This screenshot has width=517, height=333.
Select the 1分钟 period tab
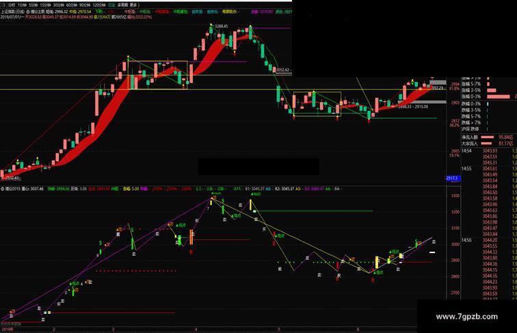[23, 5]
